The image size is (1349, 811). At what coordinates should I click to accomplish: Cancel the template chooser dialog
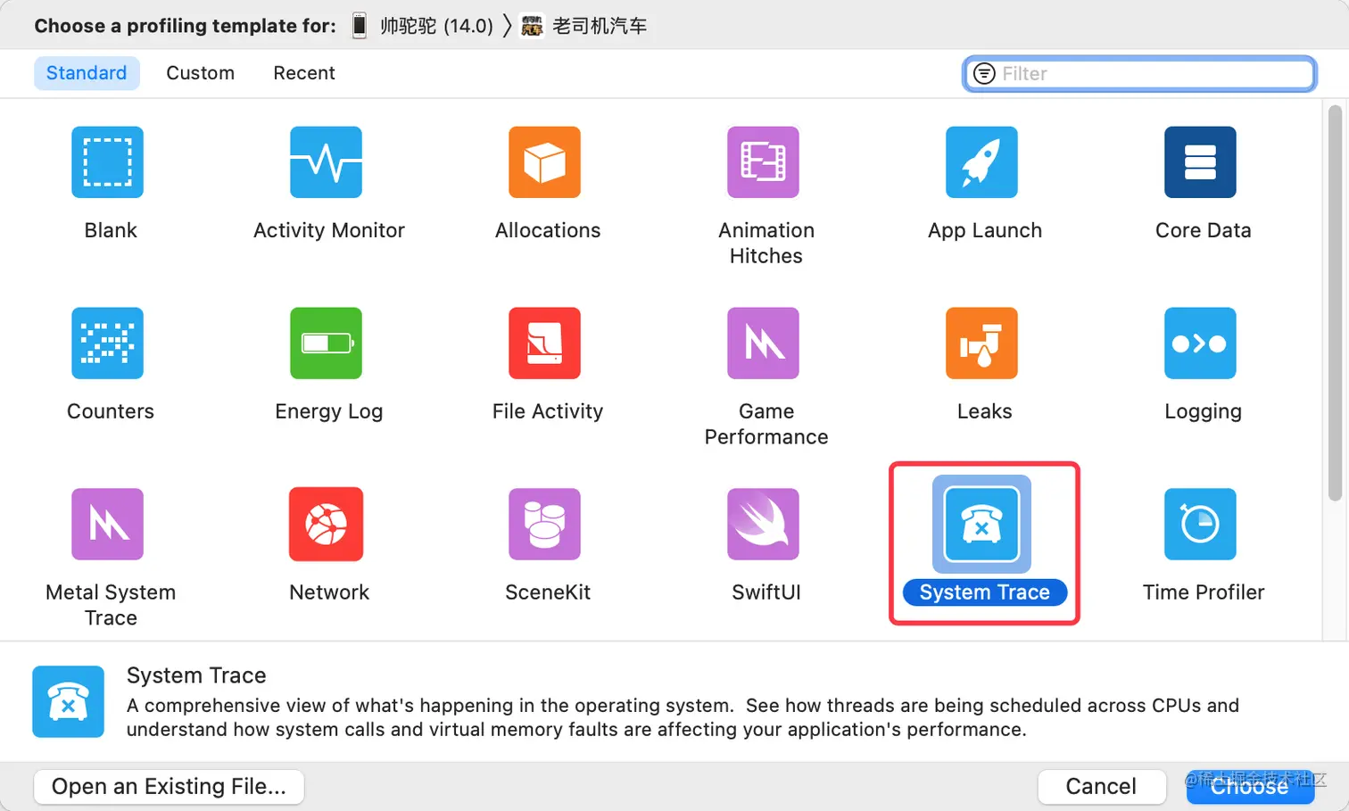pos(1101,786)
